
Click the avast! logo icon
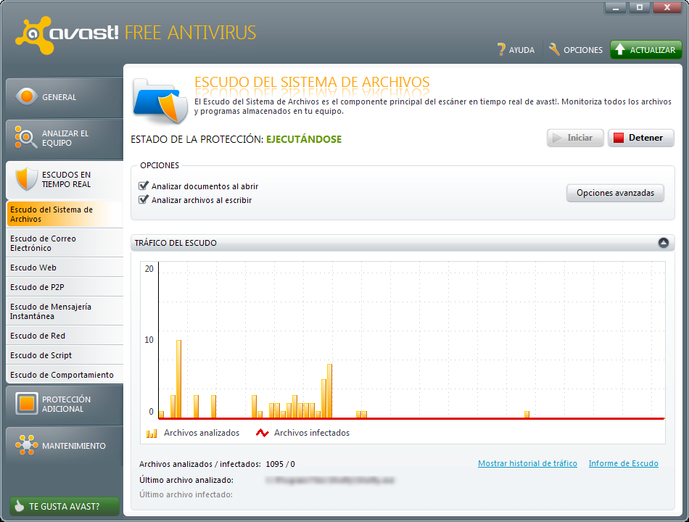pyautogui.click(x=34, y=35)
